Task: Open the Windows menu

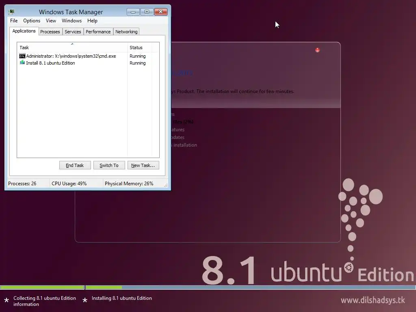Action: coord(71,21)
